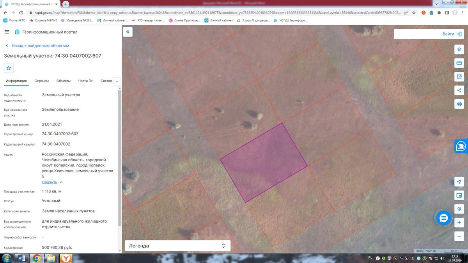Open the hamburger menu of the Geoportal

click(7, 32)
